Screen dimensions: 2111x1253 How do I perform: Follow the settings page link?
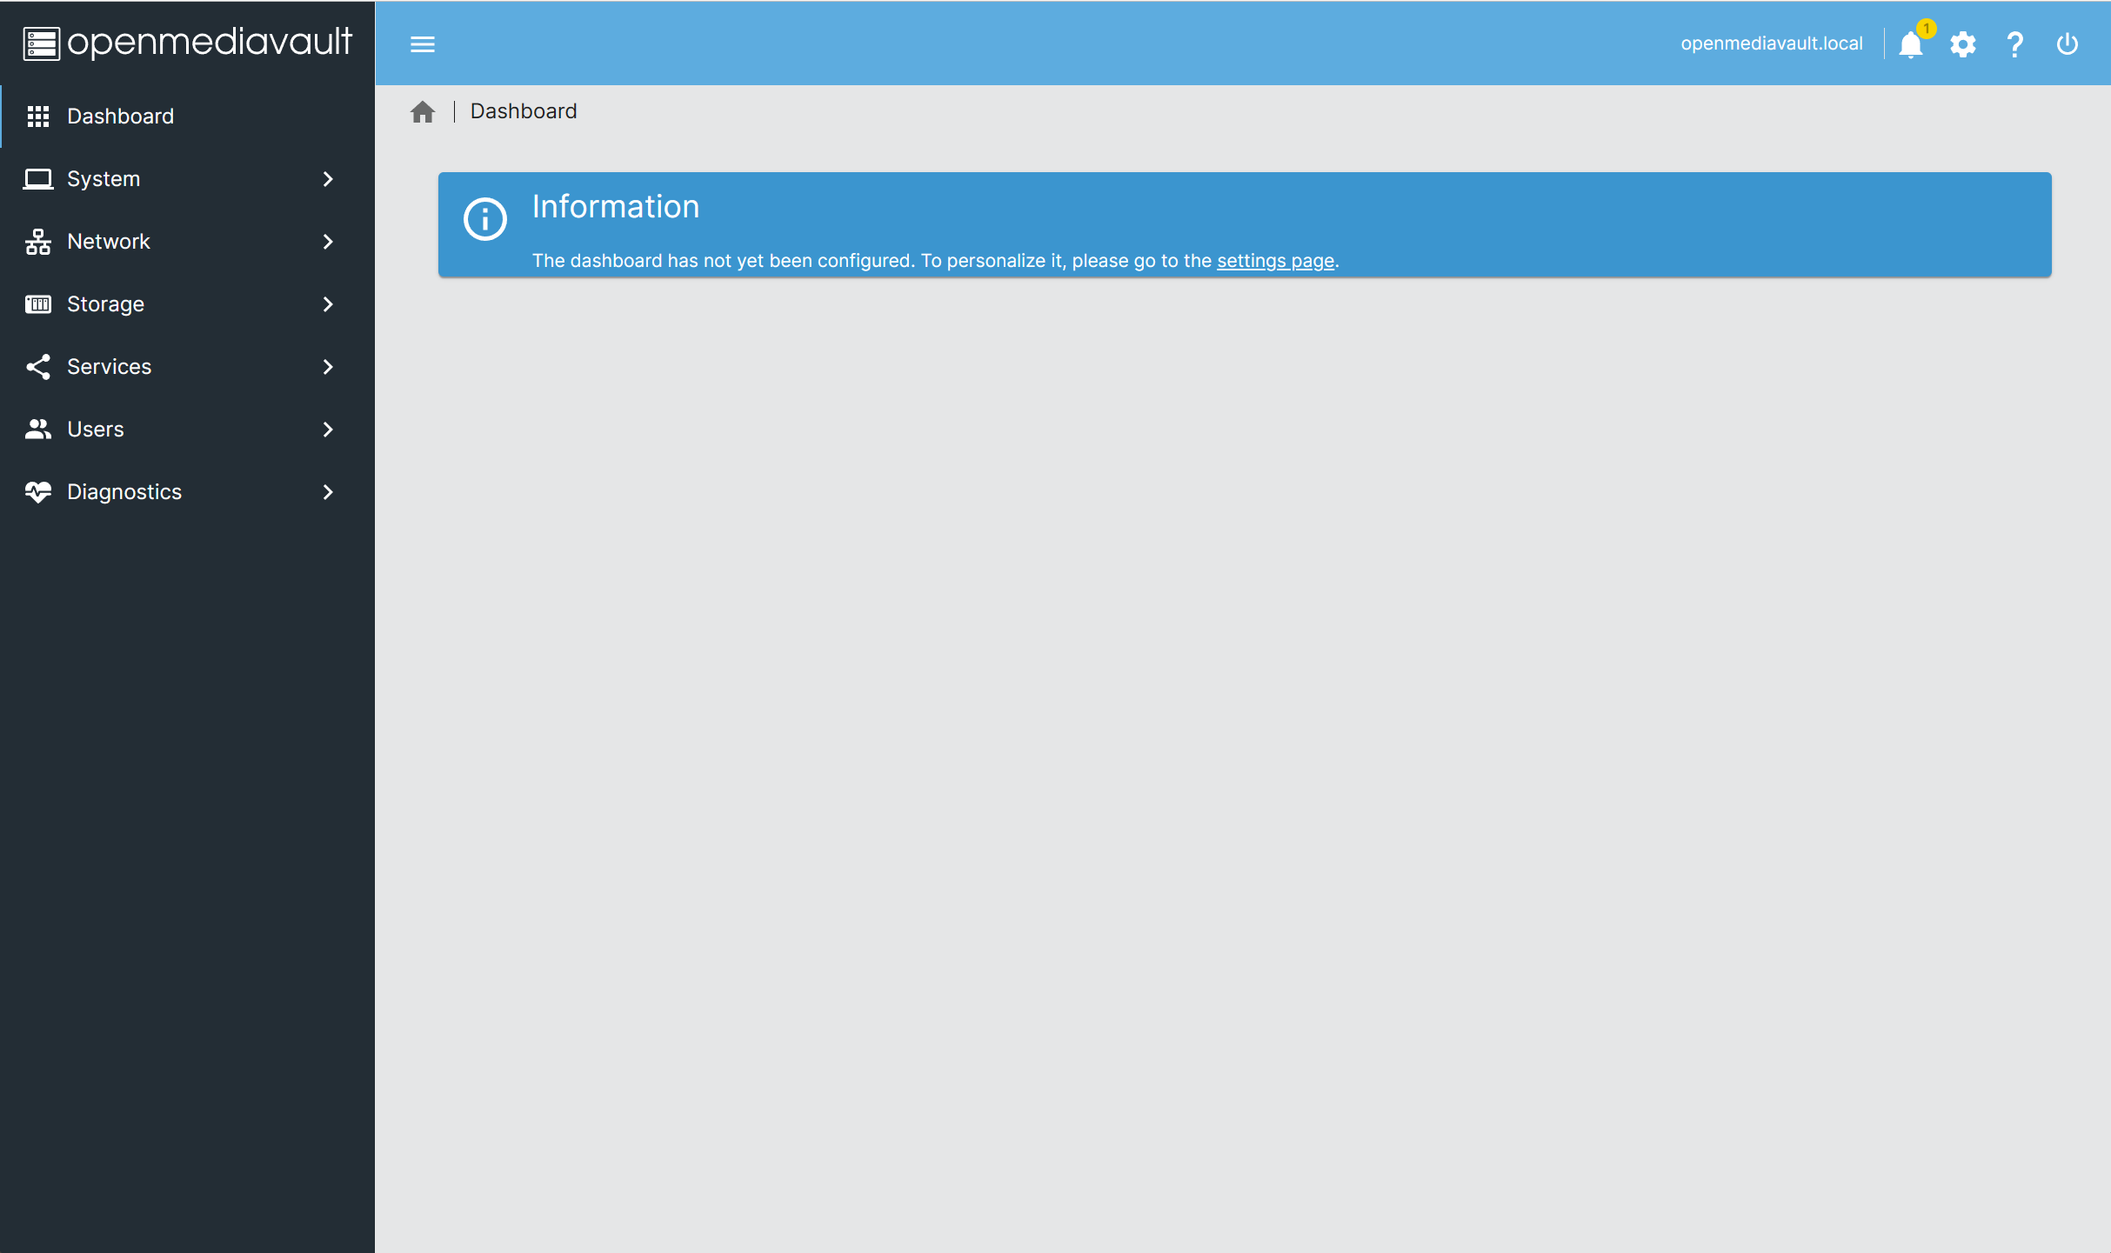pos(1275,261)
